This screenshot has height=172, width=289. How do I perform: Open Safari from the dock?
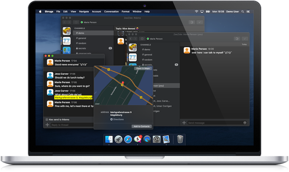tap(128, 139)
